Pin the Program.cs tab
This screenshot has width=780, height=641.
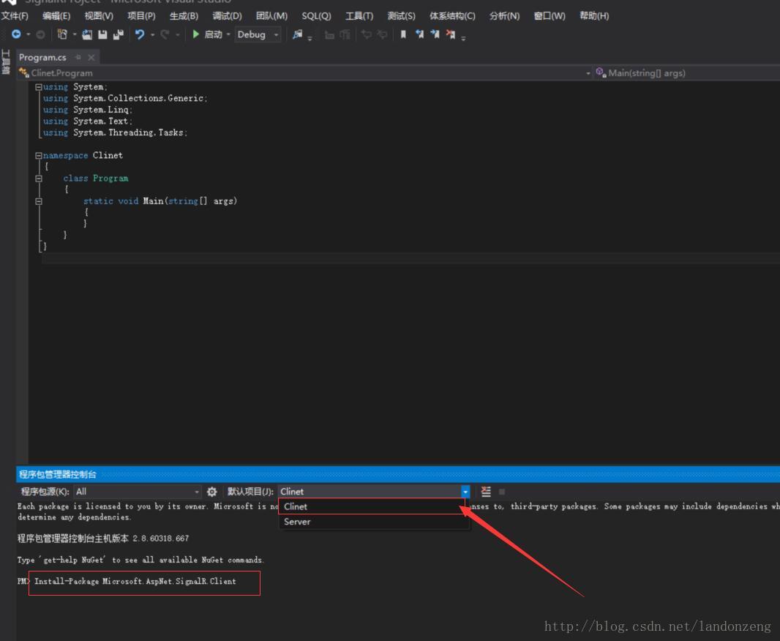pos(78,57)
